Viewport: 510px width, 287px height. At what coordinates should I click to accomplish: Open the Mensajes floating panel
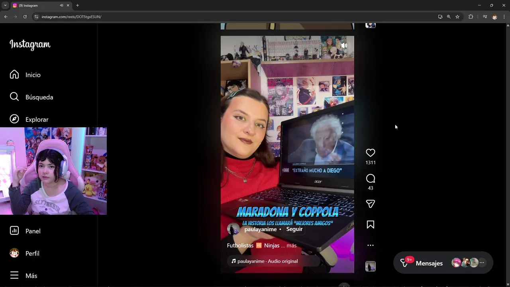443,263
